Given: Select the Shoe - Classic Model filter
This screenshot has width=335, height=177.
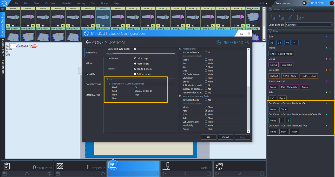Looking at the screenshot, I should coord(281,54).
